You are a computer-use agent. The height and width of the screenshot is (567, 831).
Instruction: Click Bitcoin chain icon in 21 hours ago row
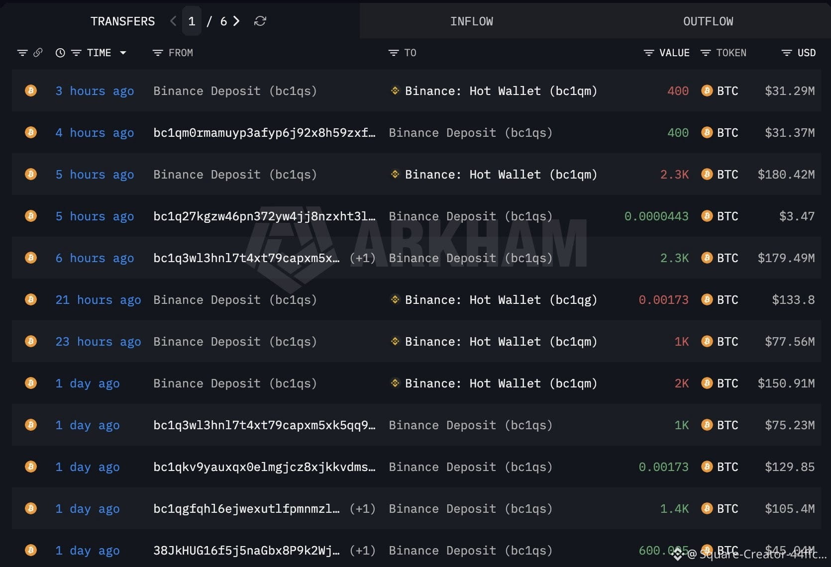[31, 300]
